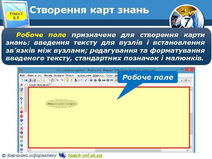Click the horizontal scrollbar left arrow

click(x=30, y=150)
